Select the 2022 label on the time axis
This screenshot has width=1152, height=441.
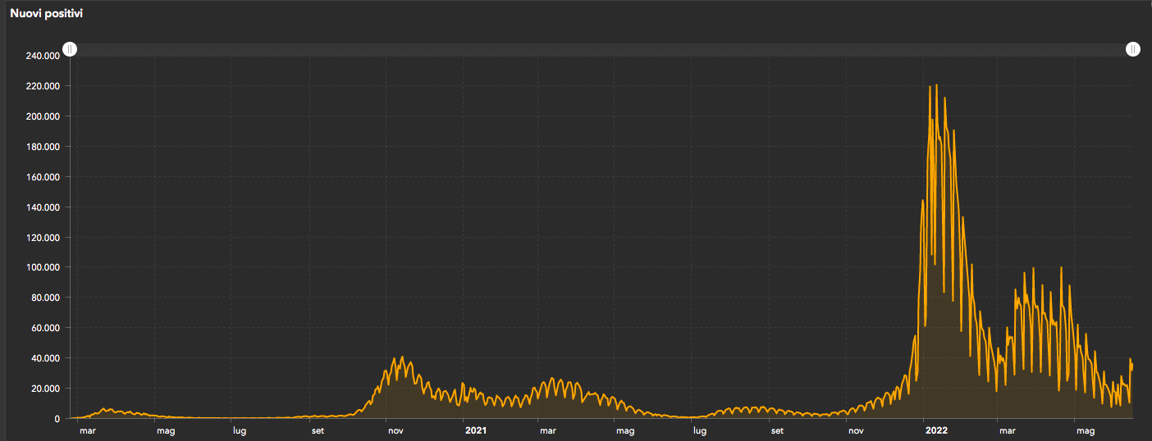click(x=936, y=430)
